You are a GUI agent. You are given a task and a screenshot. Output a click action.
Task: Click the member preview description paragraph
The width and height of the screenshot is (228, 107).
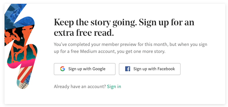tap(130, 48)
